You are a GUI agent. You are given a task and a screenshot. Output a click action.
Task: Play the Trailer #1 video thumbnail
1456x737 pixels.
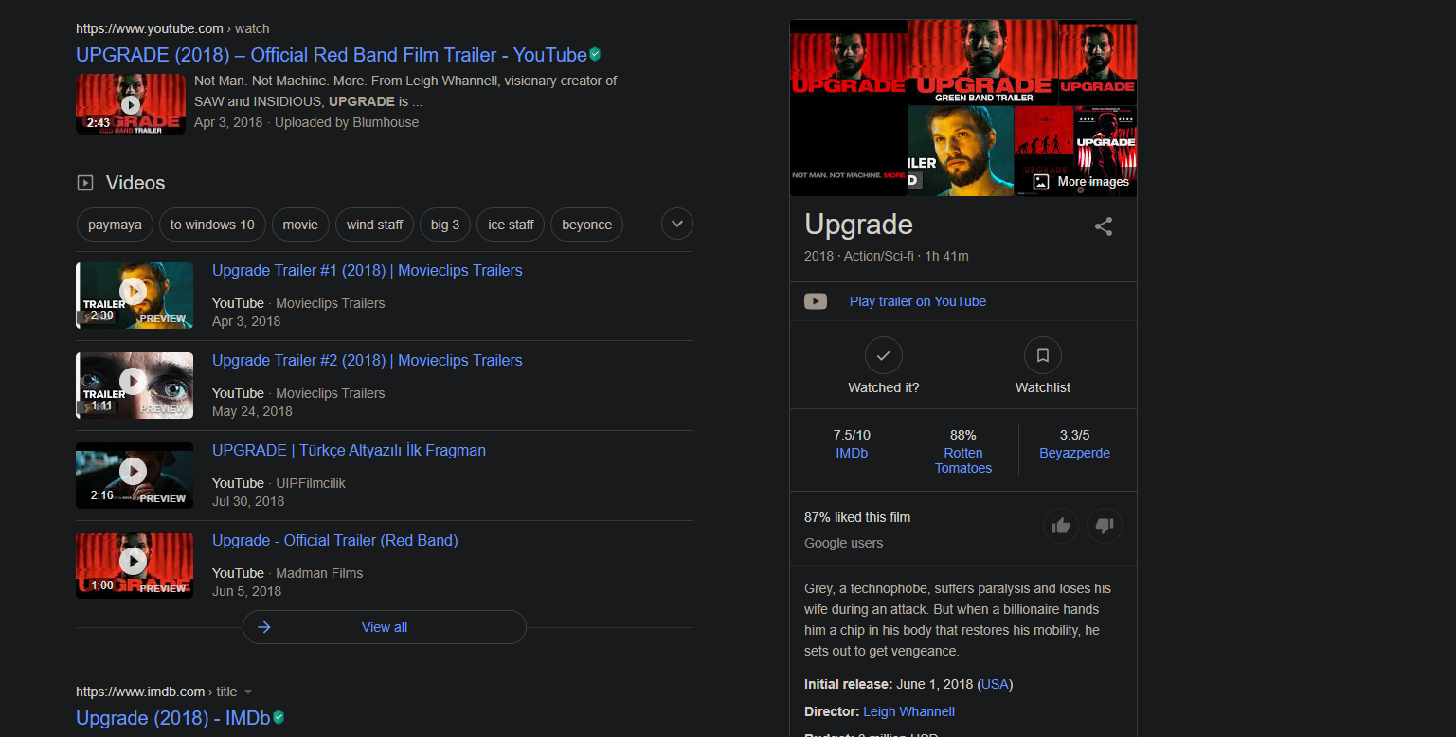[135, 296]
